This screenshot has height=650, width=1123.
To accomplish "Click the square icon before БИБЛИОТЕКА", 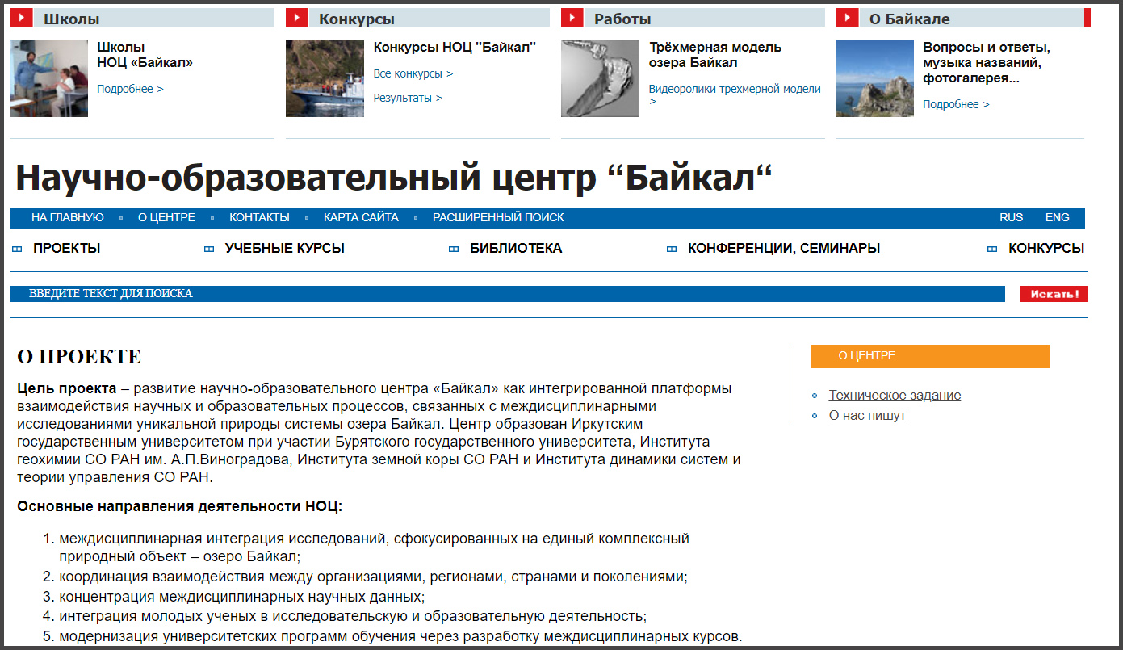I will tap(454, 250).
